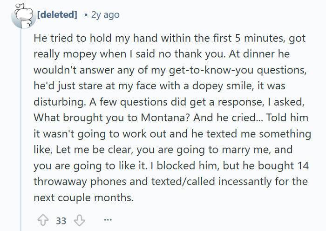Downvote the comment with the down arrow
326x231 pixels.
click(79, 221)
